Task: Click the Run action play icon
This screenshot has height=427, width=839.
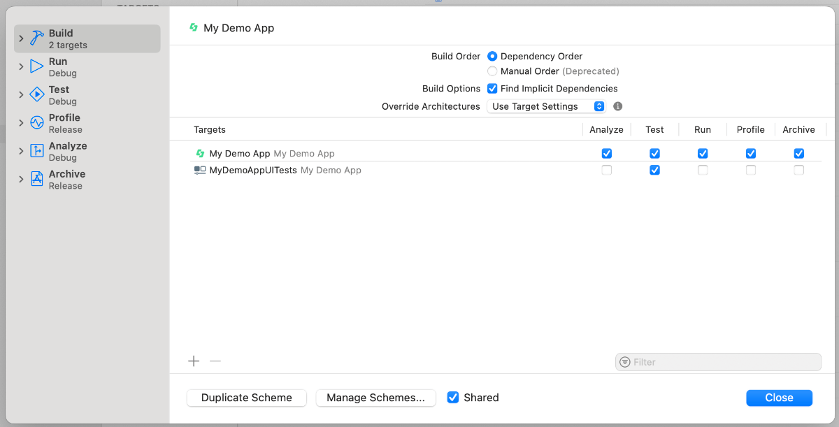Action: pyautogui.click(x=37, y=66)
